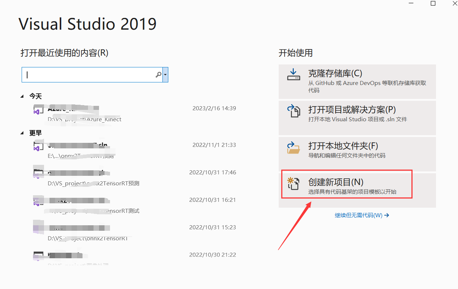
Task: Open the recent item dated 2022/10/31 15:23
Action: (x=134, y=232)
